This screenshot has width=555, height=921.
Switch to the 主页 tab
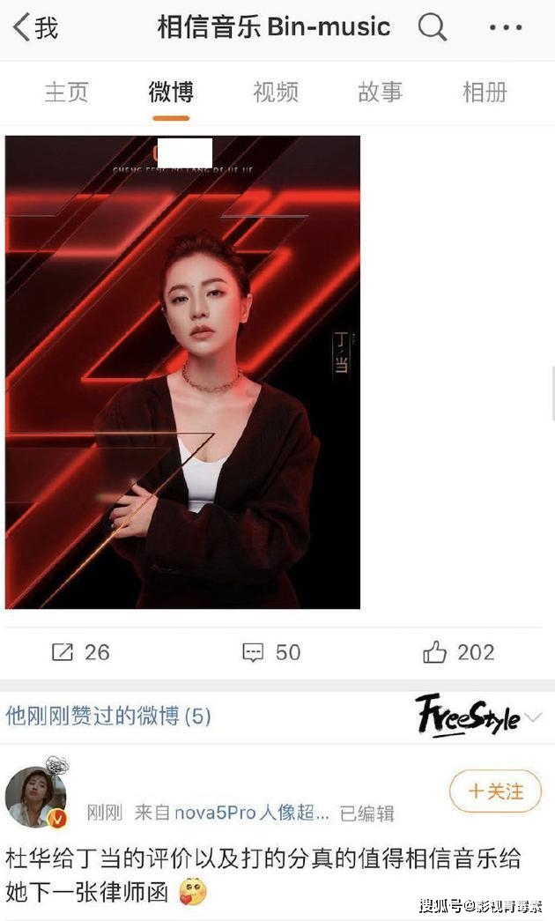[x=66, y=93]
